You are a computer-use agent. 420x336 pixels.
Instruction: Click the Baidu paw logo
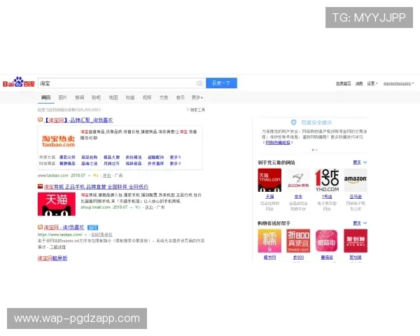point(18,82)
